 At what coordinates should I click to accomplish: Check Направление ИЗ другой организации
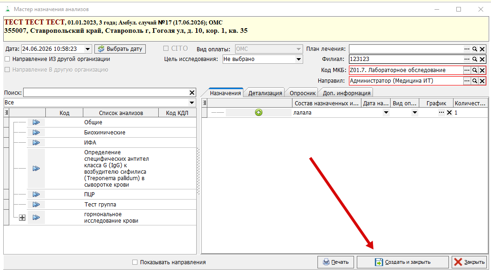coord(7,59)
